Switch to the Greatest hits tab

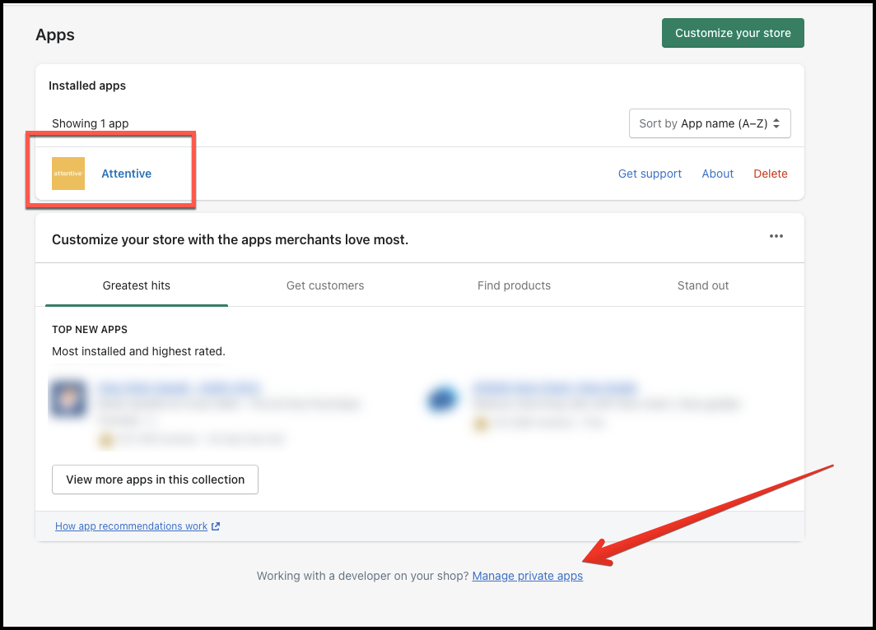137,285
